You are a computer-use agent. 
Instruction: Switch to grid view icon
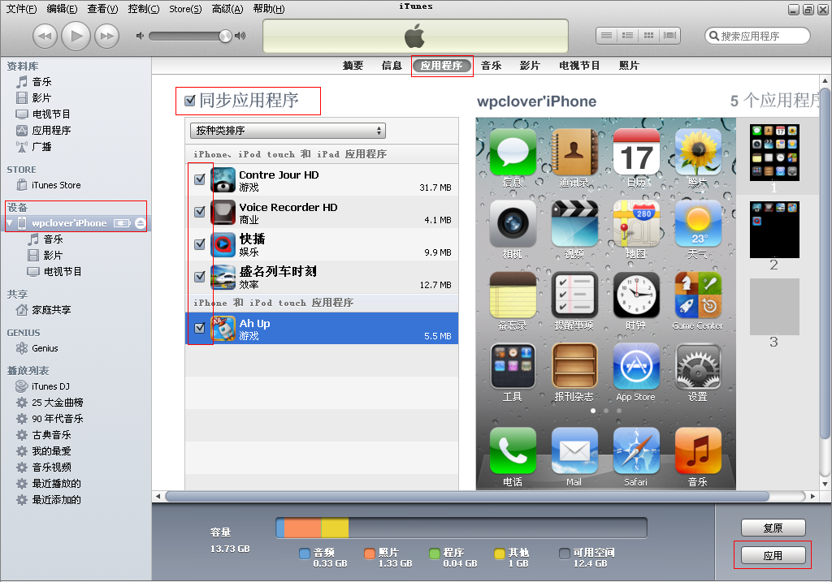648,36
